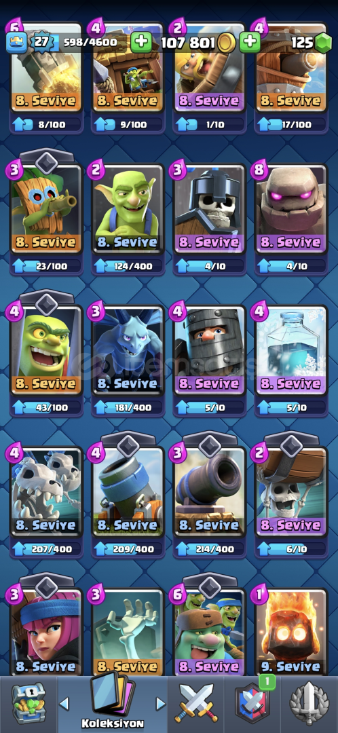This screenshot has height=733, width=338.
Task: Tap the green plus beside gold coins
Action: click(250, 43)
